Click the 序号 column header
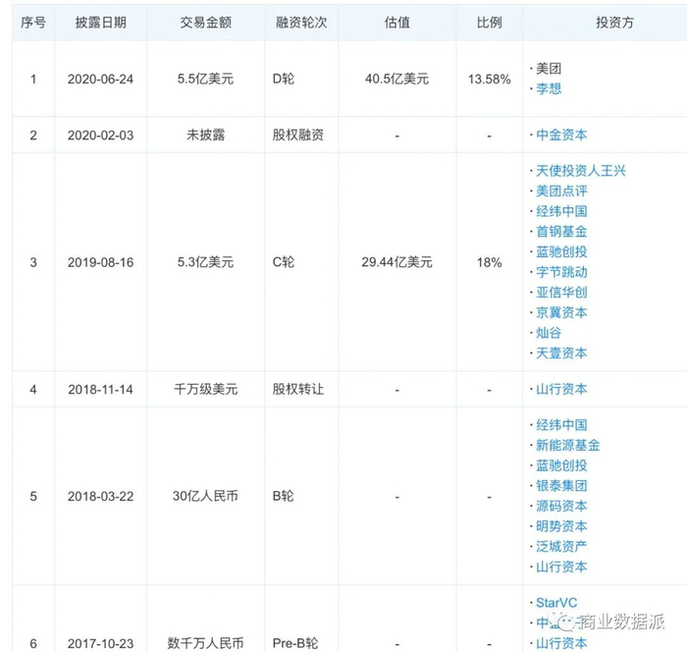 (x=33, y=23)
